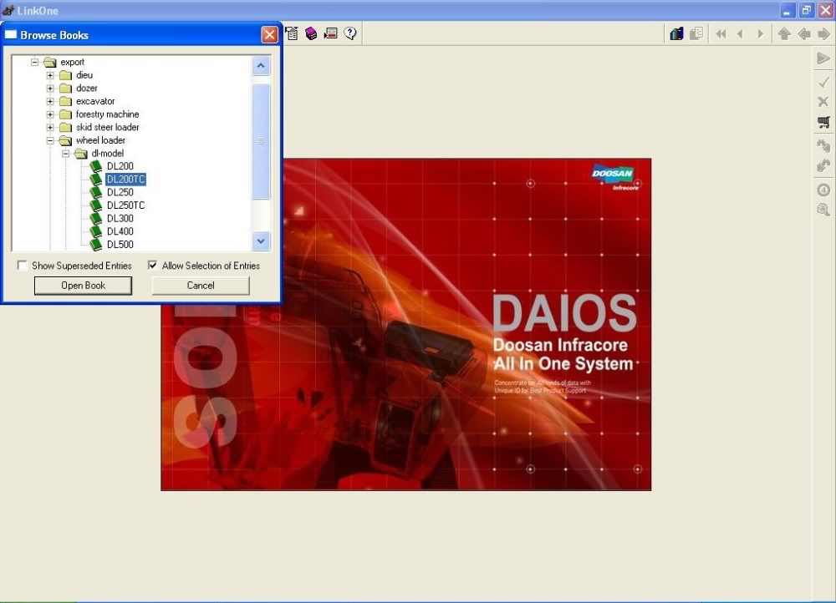Screen dimensions: 836x603
Task: Click the tree scrollbar up arrow
Action: pos(261,66)
